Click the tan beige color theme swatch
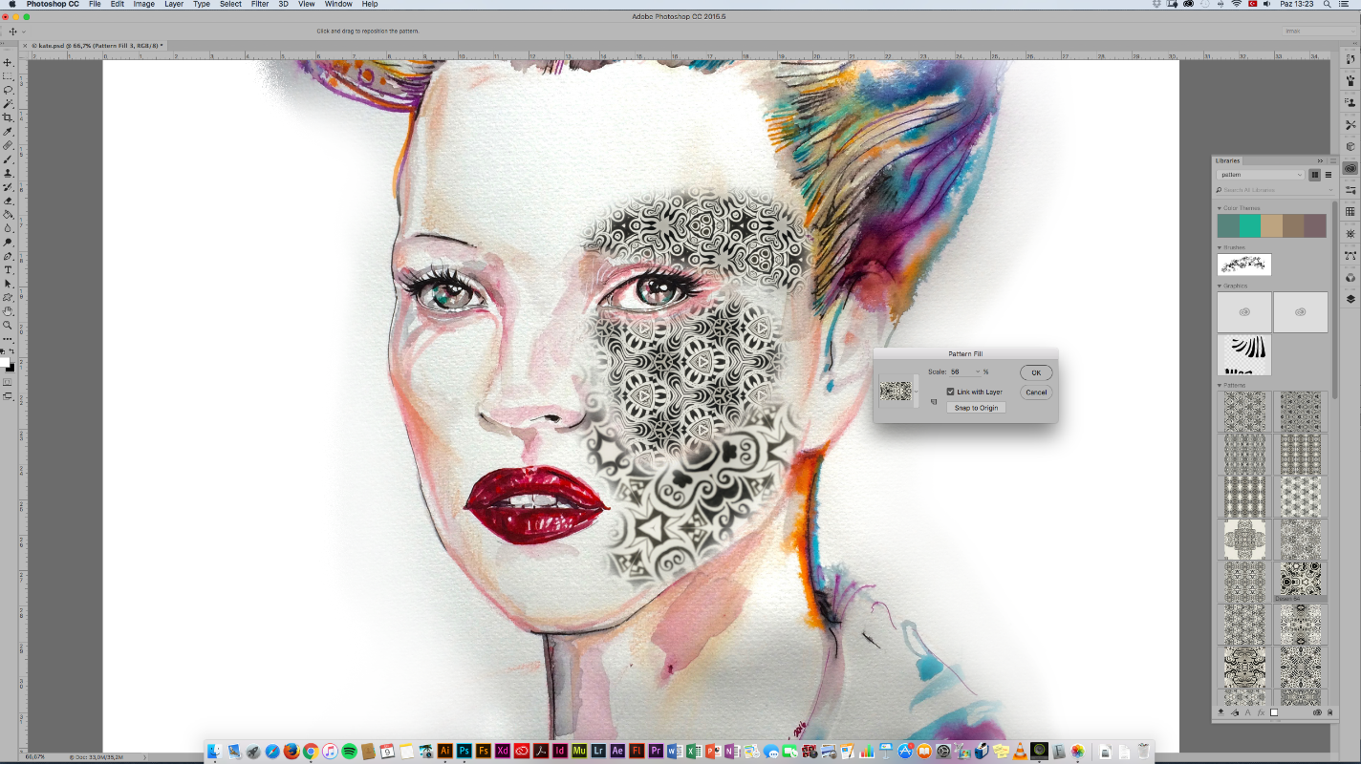The width and height of the screenshot is (1361, 764). coord(1271,225)
